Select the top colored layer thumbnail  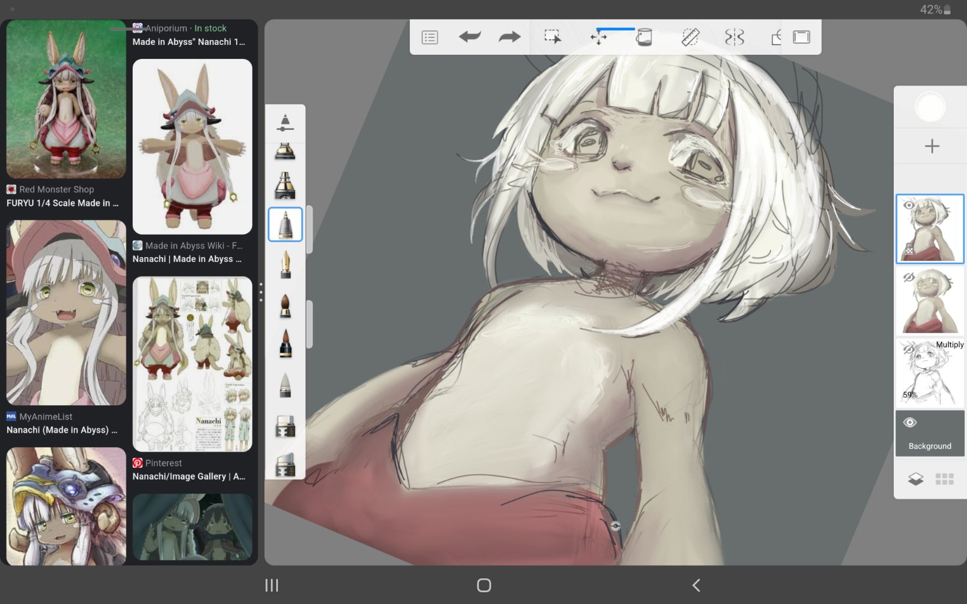point(930,229)
